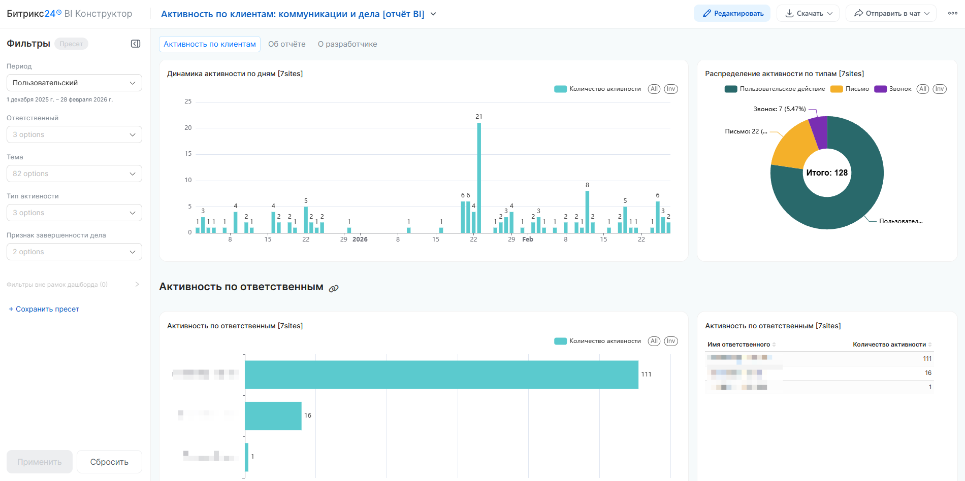Expand Фильтры вне рамок дашборда arrow

(137, 285)
